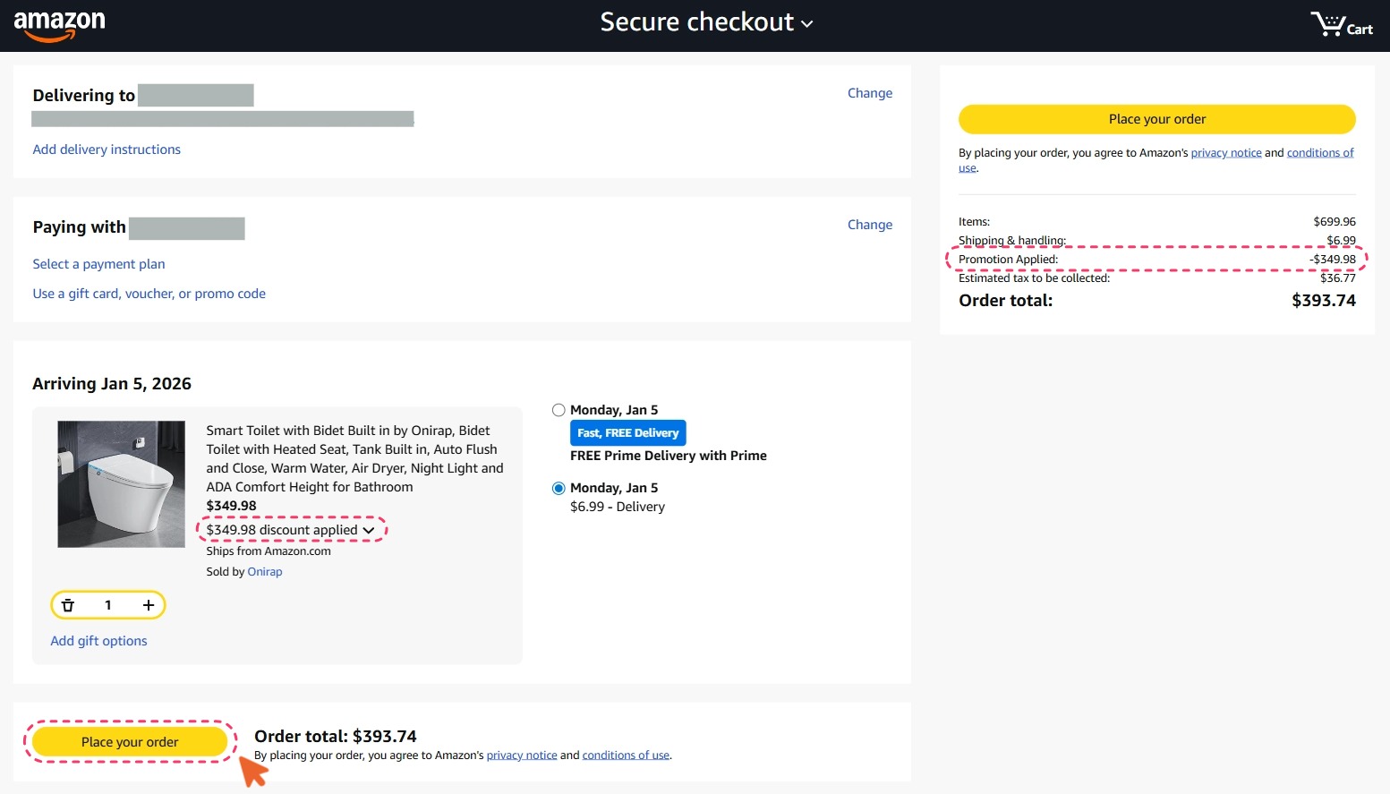Click the item price $349.98

click(231, 506)
